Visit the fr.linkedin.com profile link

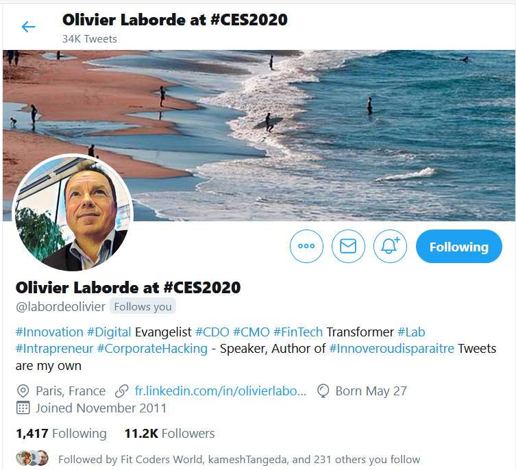221,391
